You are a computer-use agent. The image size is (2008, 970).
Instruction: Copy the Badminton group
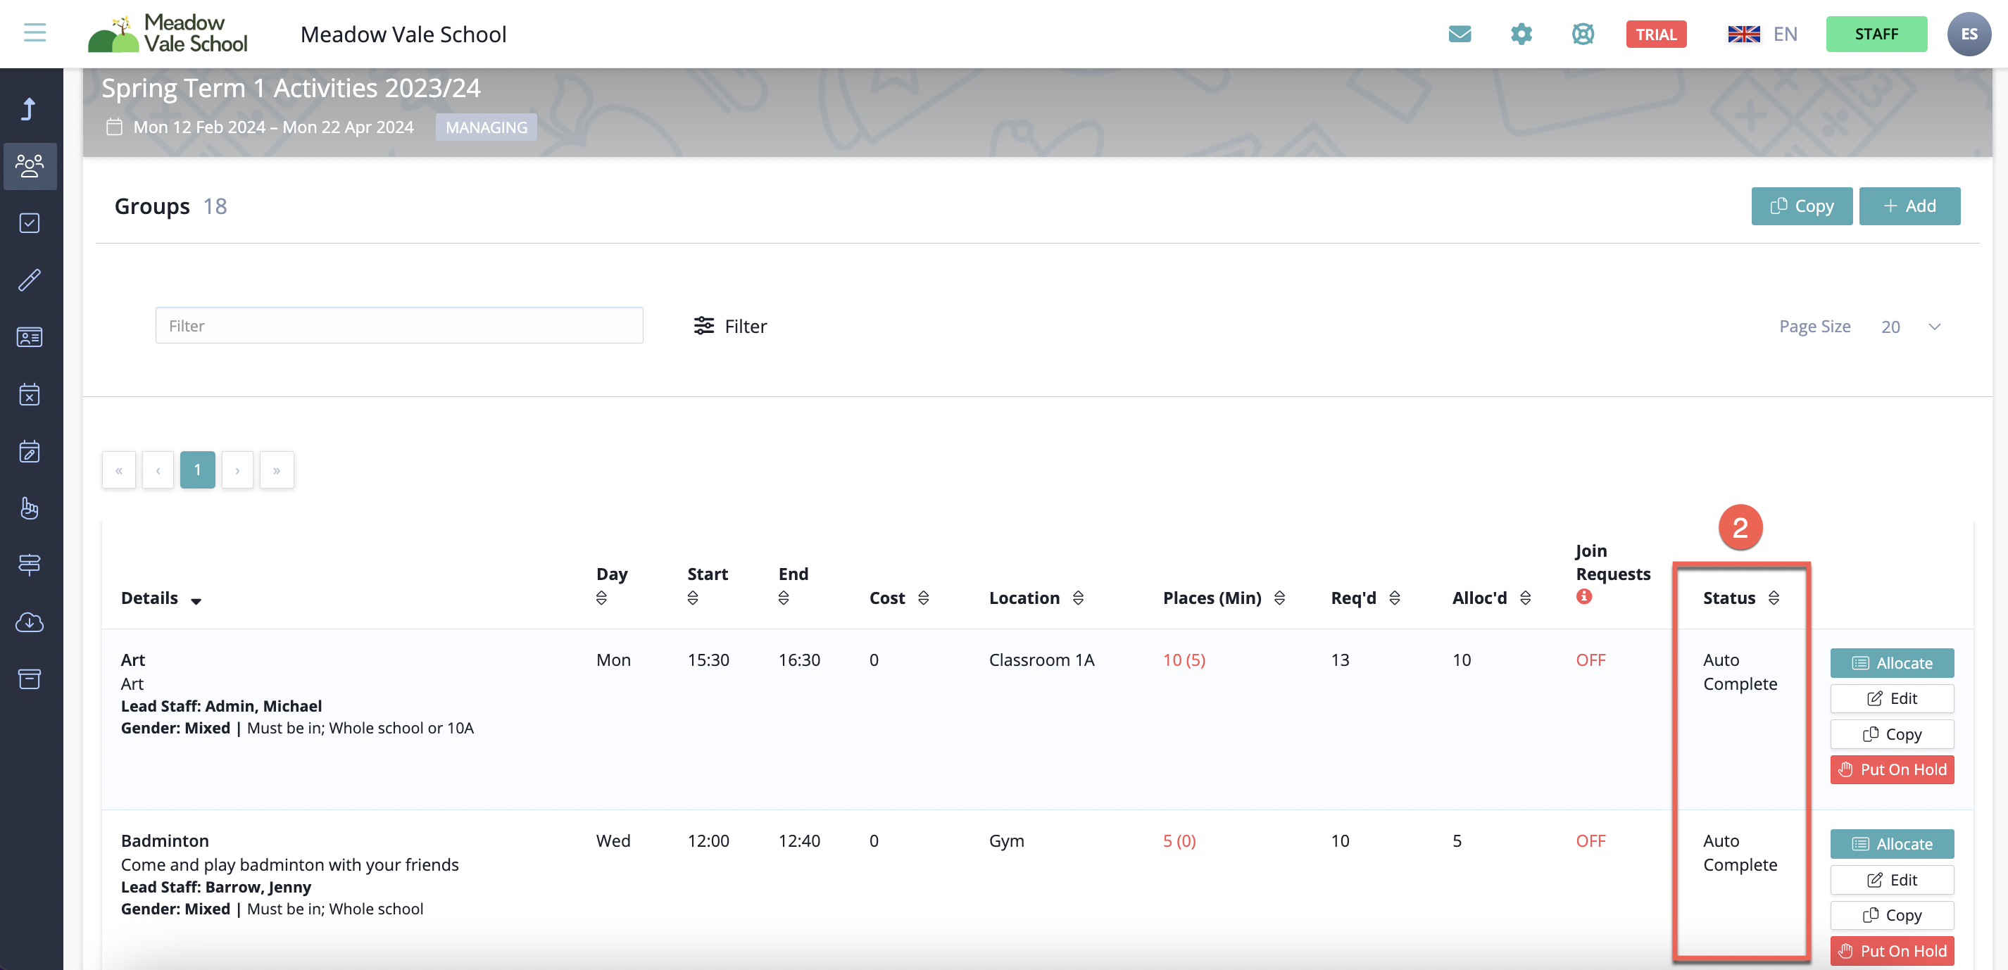point(1891,916)
